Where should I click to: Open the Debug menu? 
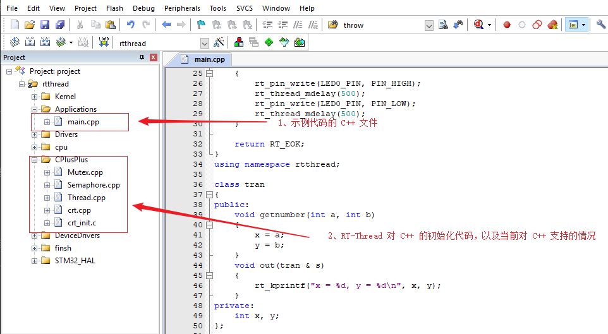pyautogui.click(x=143, y=8)
